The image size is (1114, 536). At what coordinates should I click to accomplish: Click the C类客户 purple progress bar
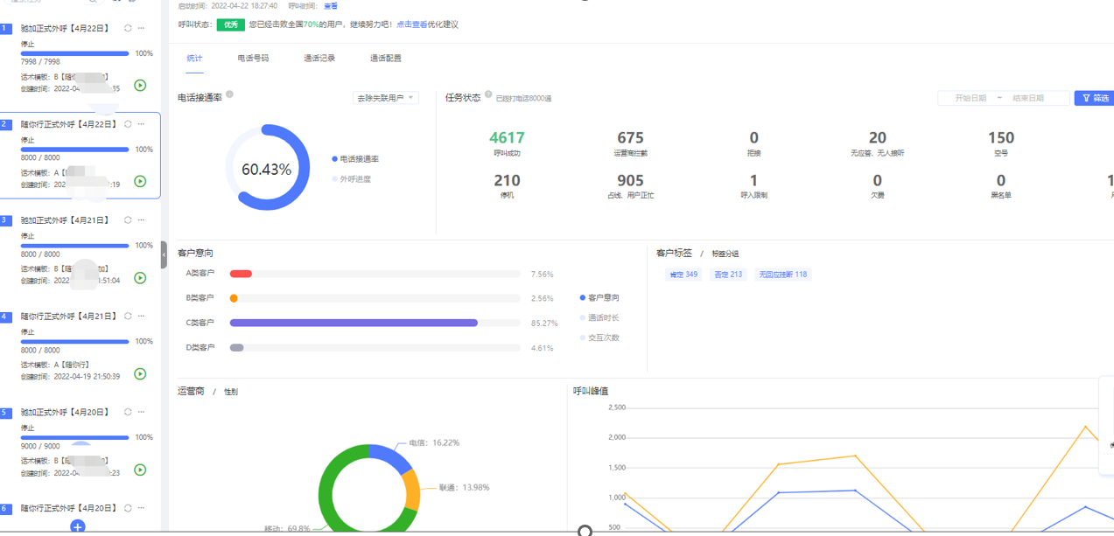(354, 323)
